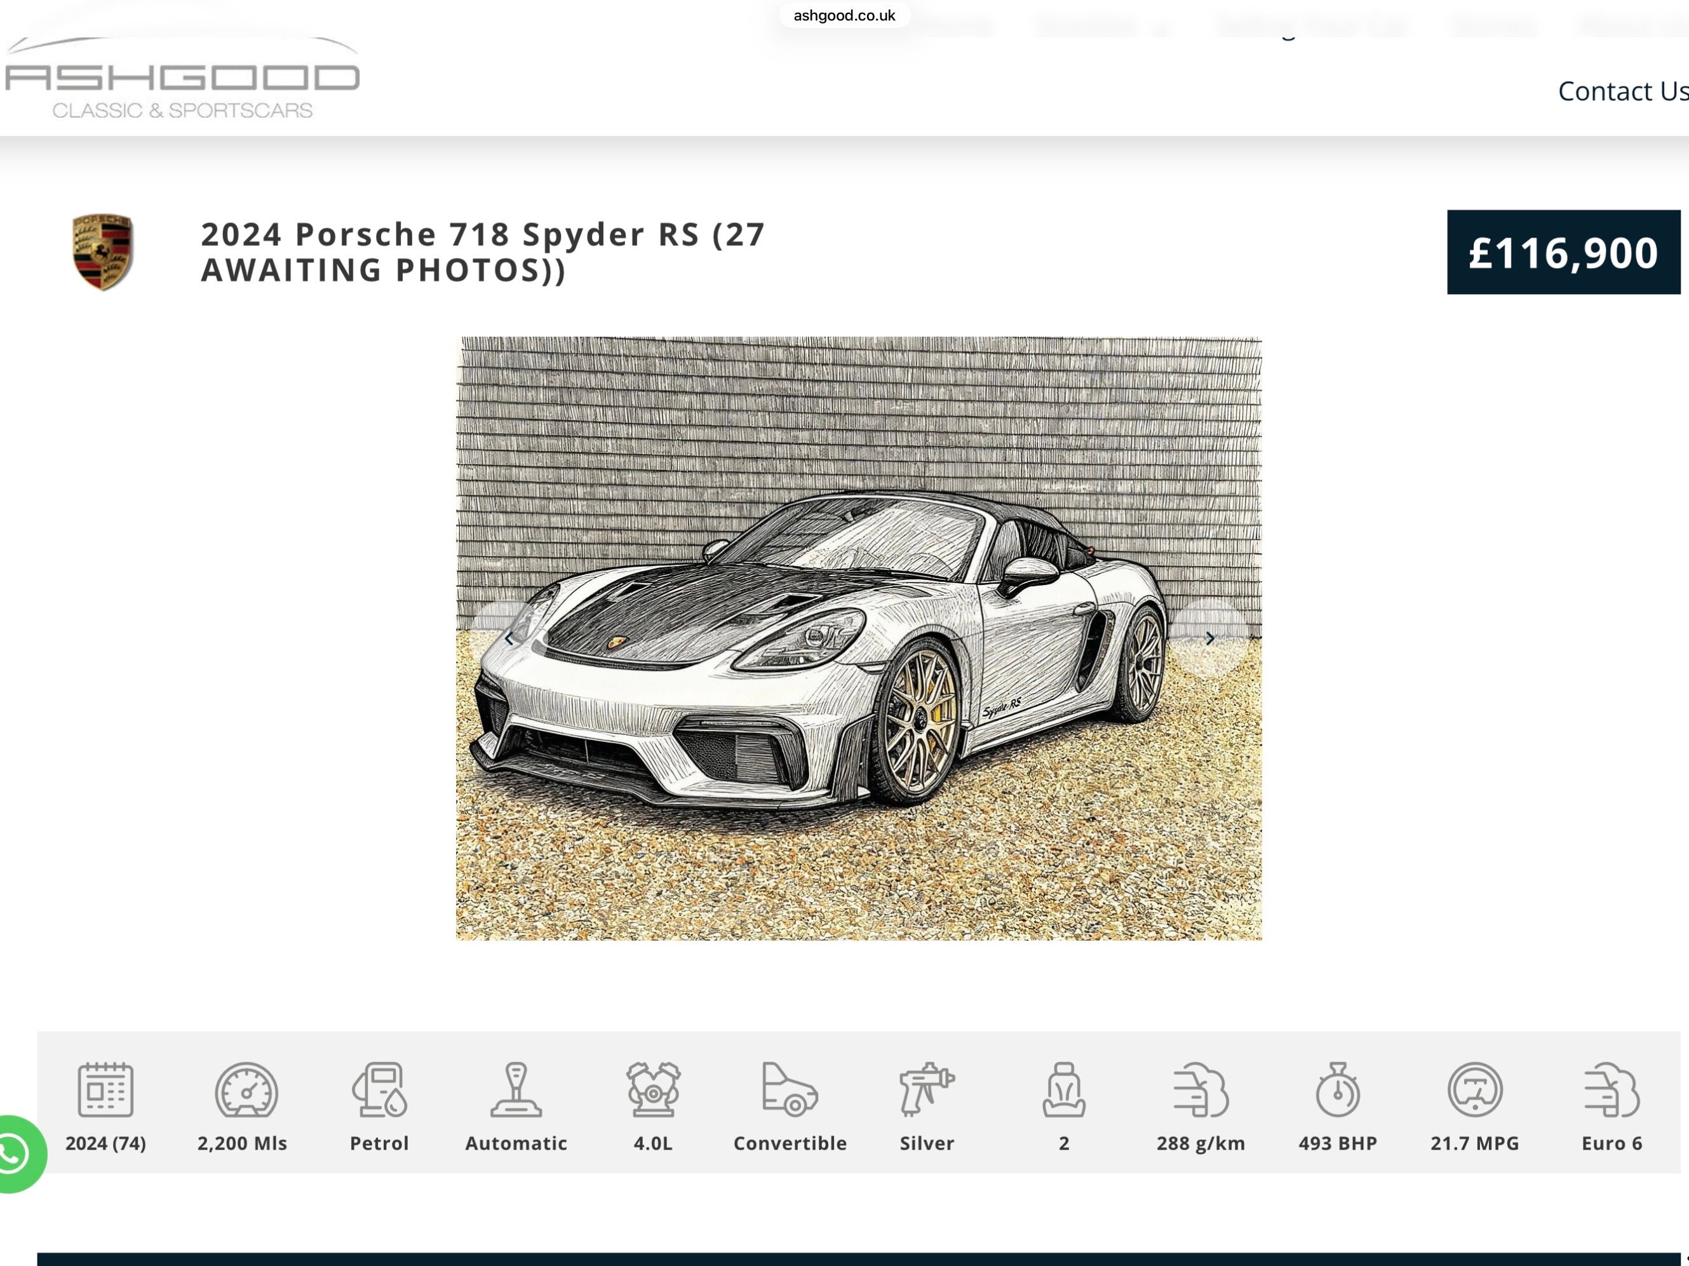The image size is (1689, 1266).
Task: Click the 493 BHP stopwatch icon
Action: click(x=1337, y=1089)
